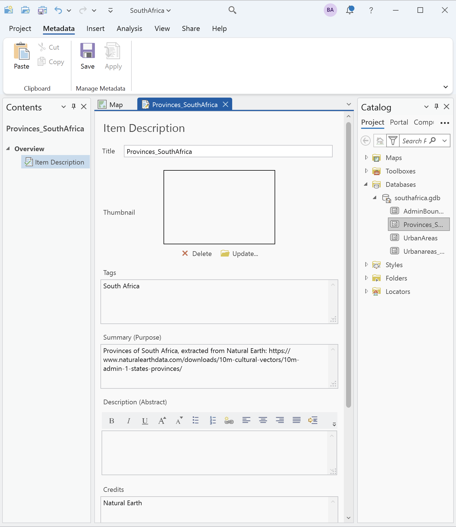Align description text left

[x=246, y=420]
